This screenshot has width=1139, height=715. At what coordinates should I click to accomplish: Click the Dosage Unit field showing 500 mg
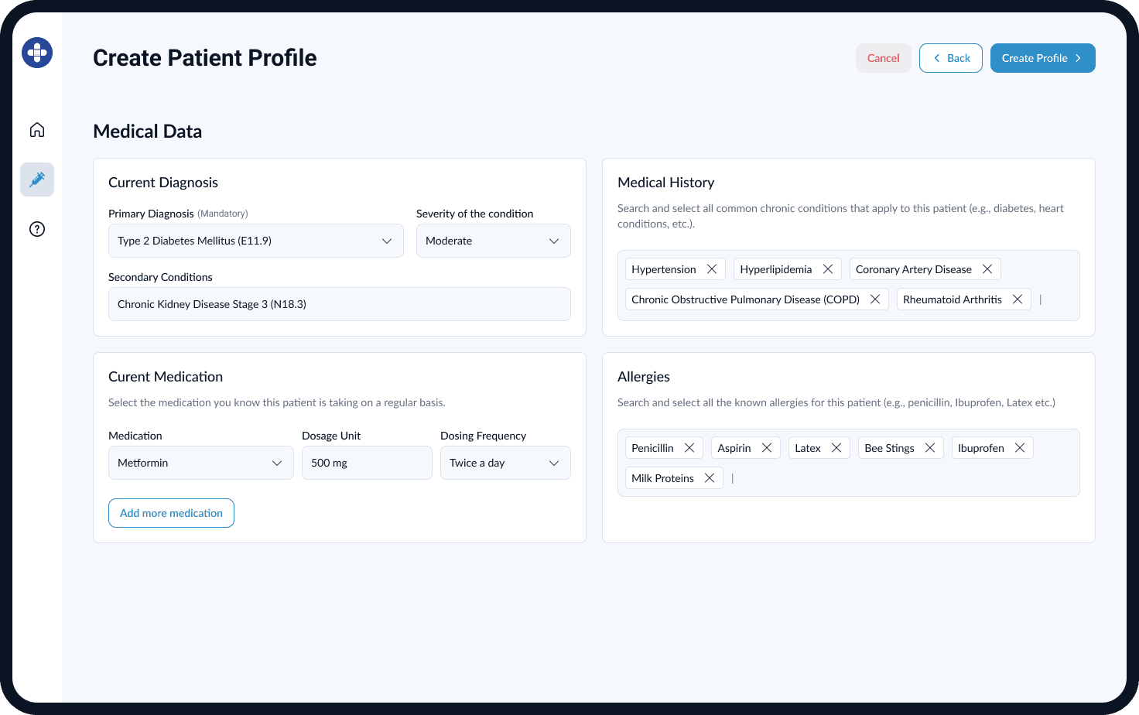tap(367, 463)
